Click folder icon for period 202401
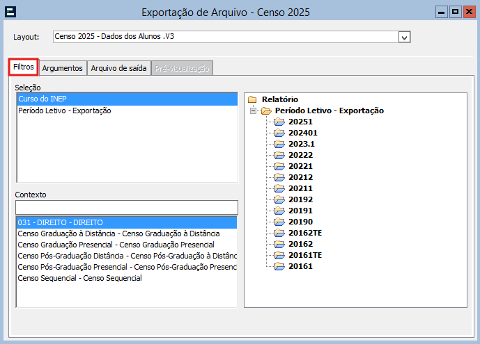Image resolution: width=480 pixels, height=344 pixels. [279, 133]
